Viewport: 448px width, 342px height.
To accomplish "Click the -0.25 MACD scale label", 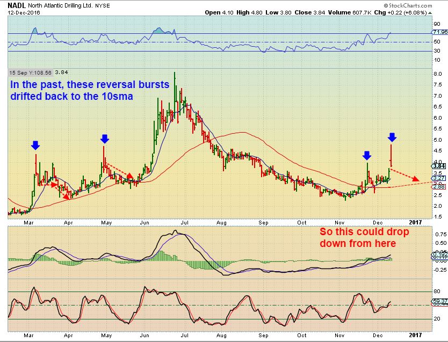I will 440,270.
